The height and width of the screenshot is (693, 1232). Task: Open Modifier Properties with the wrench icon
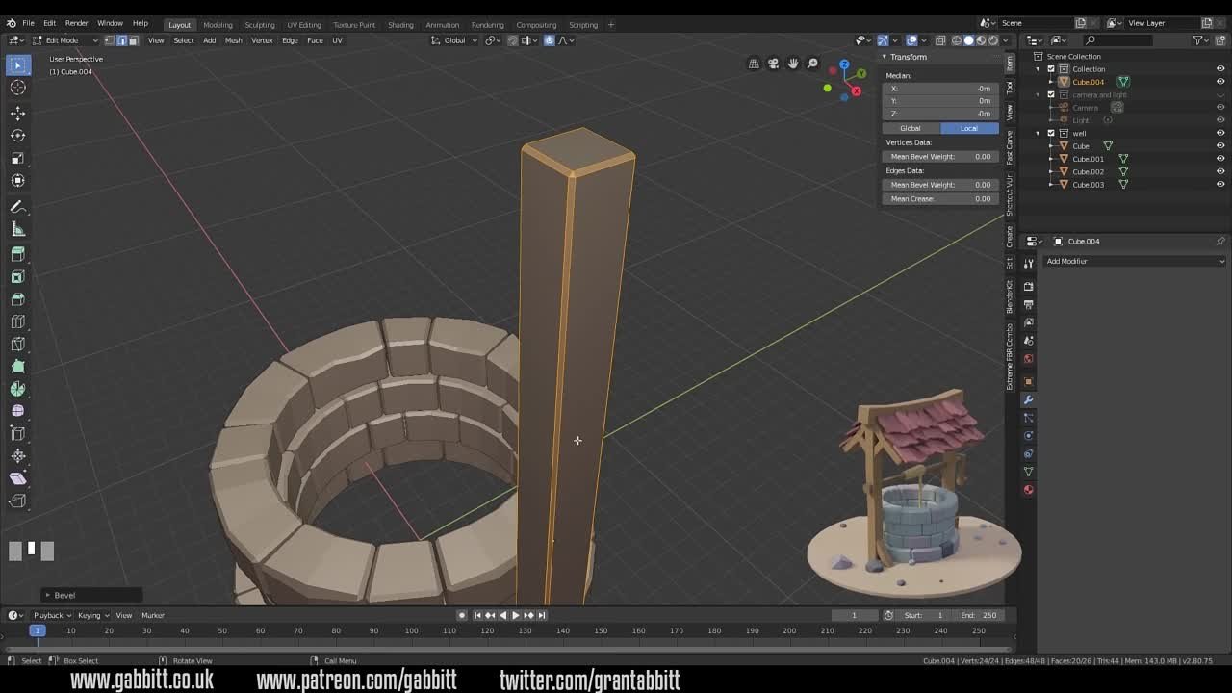[1028, 399]
